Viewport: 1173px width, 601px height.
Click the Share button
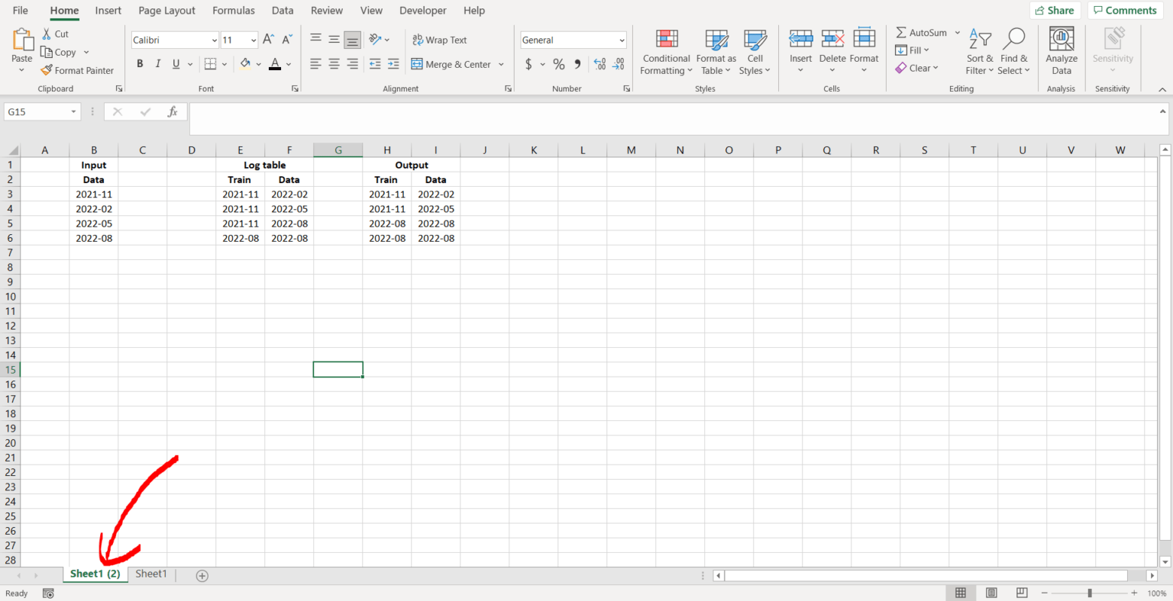pos(1055,10)
